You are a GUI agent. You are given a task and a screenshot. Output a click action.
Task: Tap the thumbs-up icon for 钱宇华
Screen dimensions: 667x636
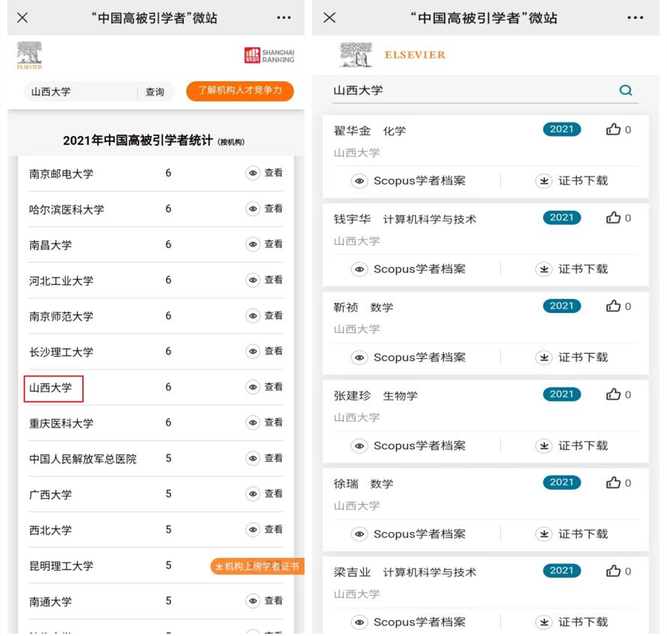[613, 218]
